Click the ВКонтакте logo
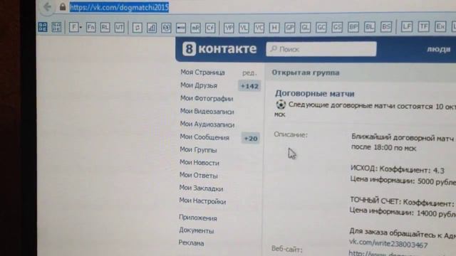The height and width of the screenshot is (256, 456). pyautogui.click(x=219, y=49)
